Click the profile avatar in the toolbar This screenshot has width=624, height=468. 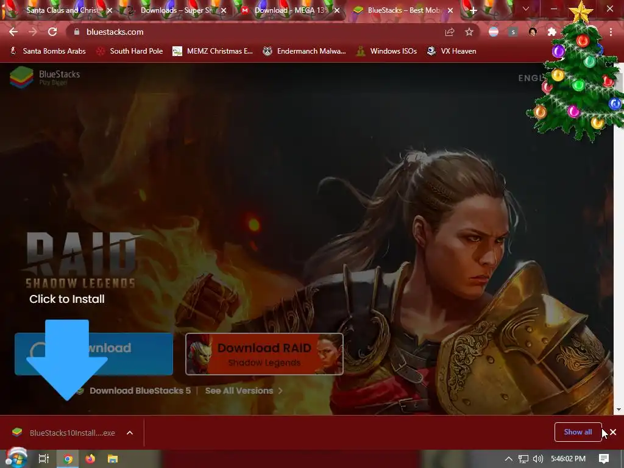[533, 32]
